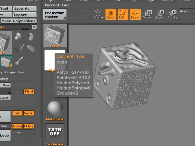Click the large cube Tool thumbnail
The image size is (195, 146).
coord(55,36)
